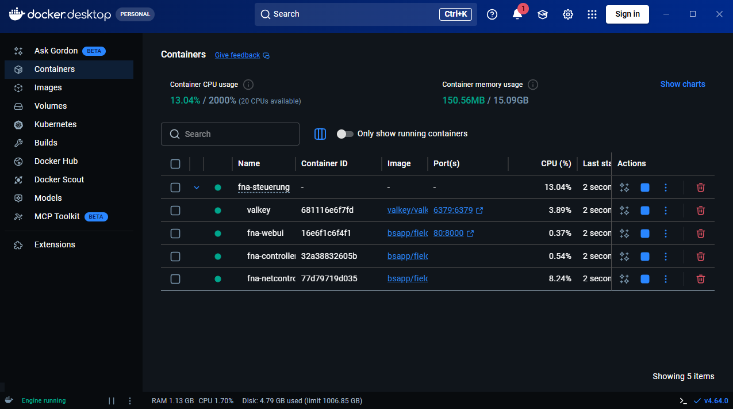Viewport: 733px width, 409px height.
Task: Go to Images in the sidebar
Action: point(48,87)
